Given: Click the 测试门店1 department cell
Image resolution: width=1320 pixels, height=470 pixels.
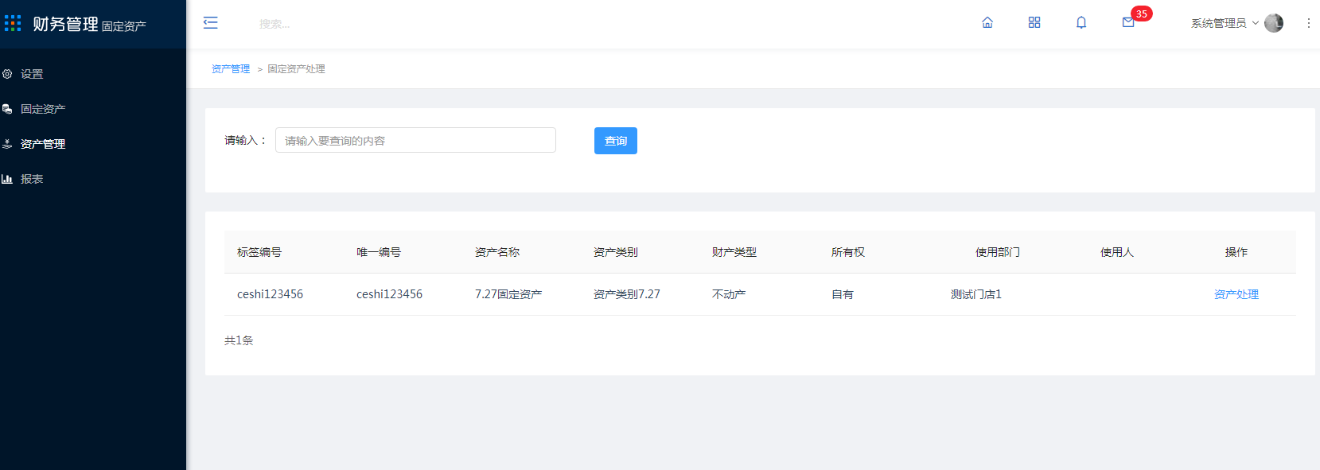Looking at the screenshot, I should point(976,294).
